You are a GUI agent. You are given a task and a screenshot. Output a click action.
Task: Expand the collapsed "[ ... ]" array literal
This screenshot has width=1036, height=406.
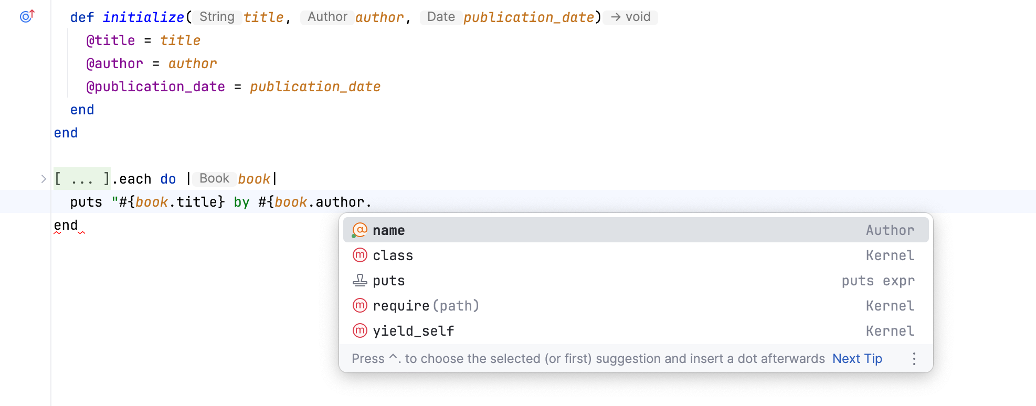(x=81, y=178)
